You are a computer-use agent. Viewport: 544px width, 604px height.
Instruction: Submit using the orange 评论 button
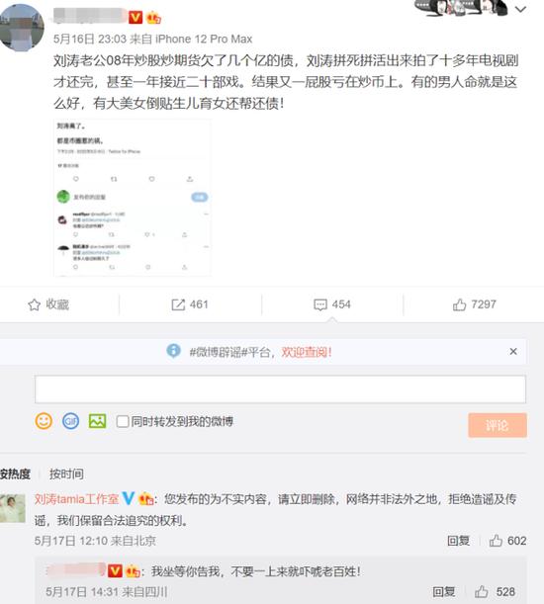pos(498,425)
